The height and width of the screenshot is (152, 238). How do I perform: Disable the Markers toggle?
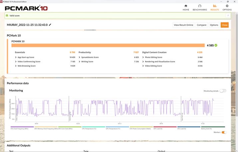224,132
